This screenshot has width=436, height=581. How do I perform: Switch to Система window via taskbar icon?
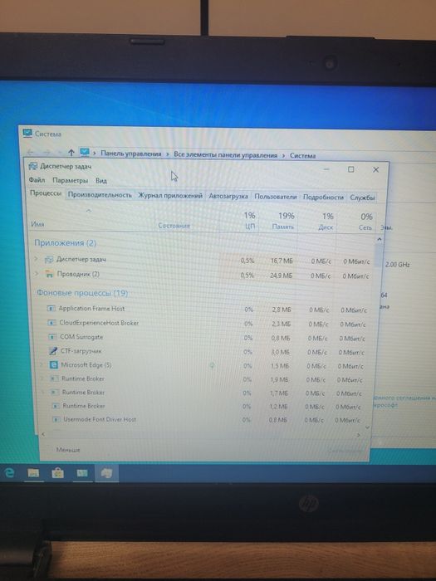tap(82, 473)
